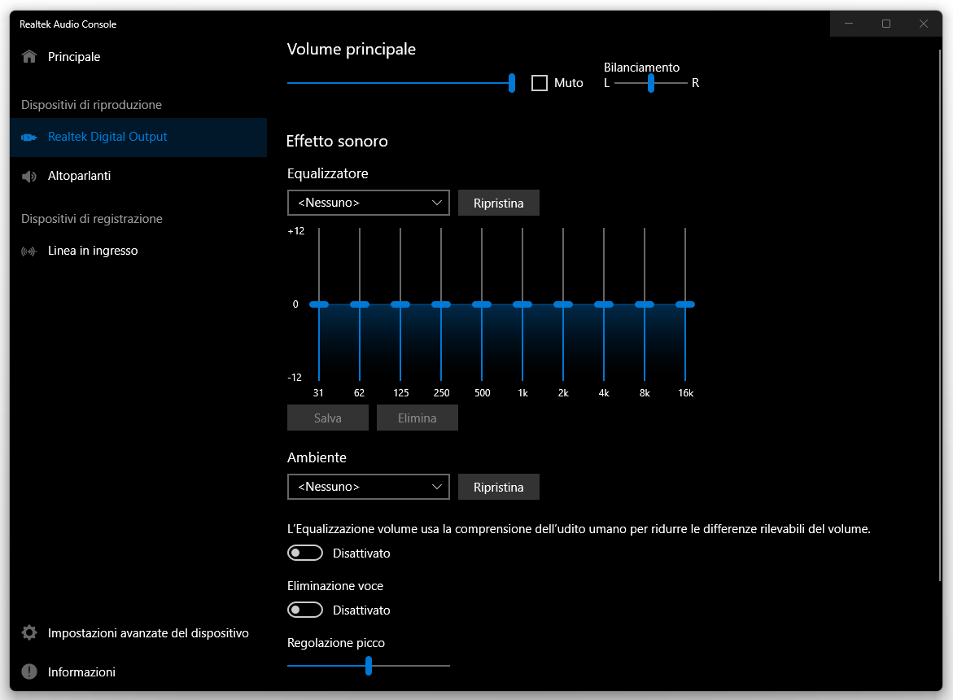Click the Regolazione picco slider handle
Image resolution: width=953 pixels, height=700 pixels.
pyautogui.click(x=369, y=665)
